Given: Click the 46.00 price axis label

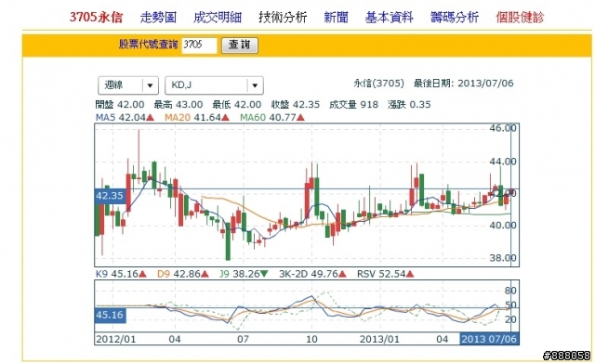Looking at the screenshot, I should 502,128.
